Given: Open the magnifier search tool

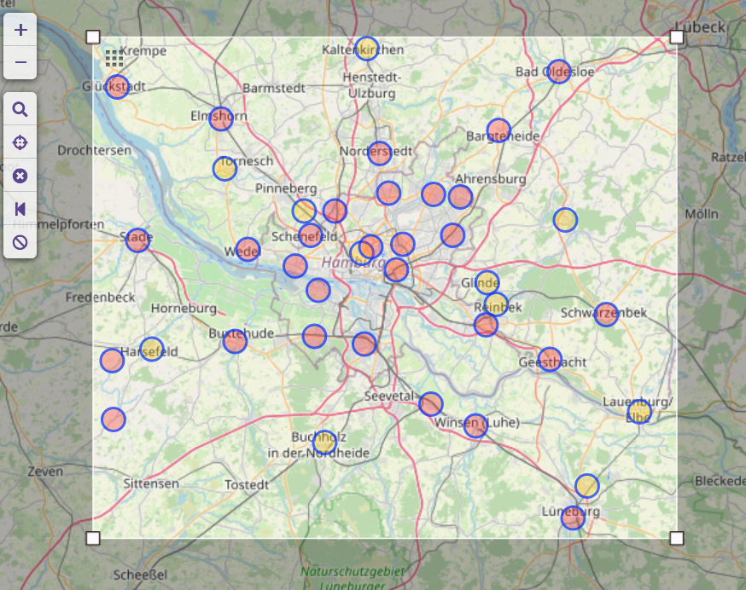Looking at the screenshot, I should 20,109.
